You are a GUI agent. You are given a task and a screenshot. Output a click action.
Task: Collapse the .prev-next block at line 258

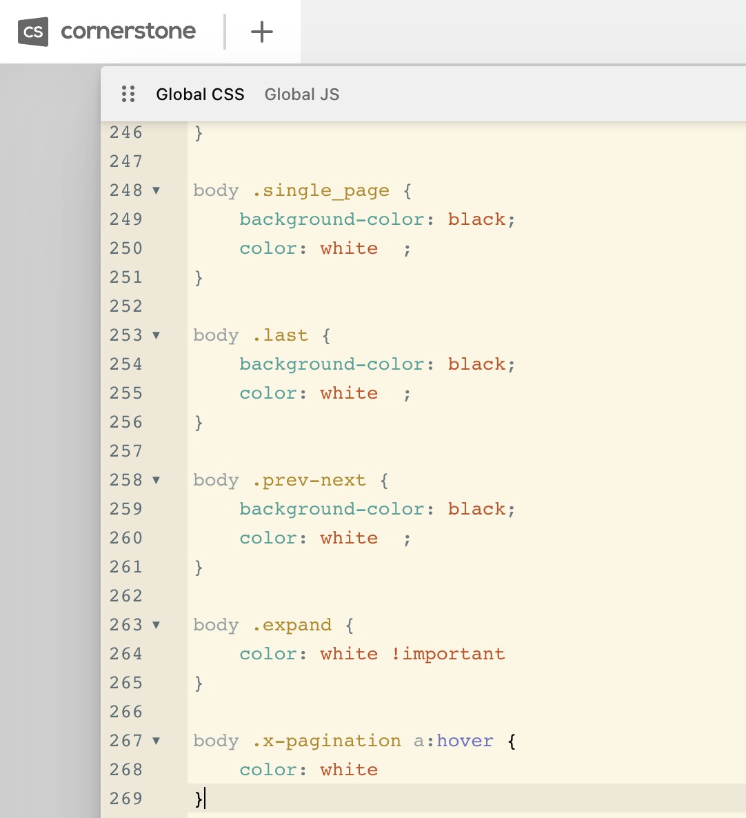click(157, 480)
